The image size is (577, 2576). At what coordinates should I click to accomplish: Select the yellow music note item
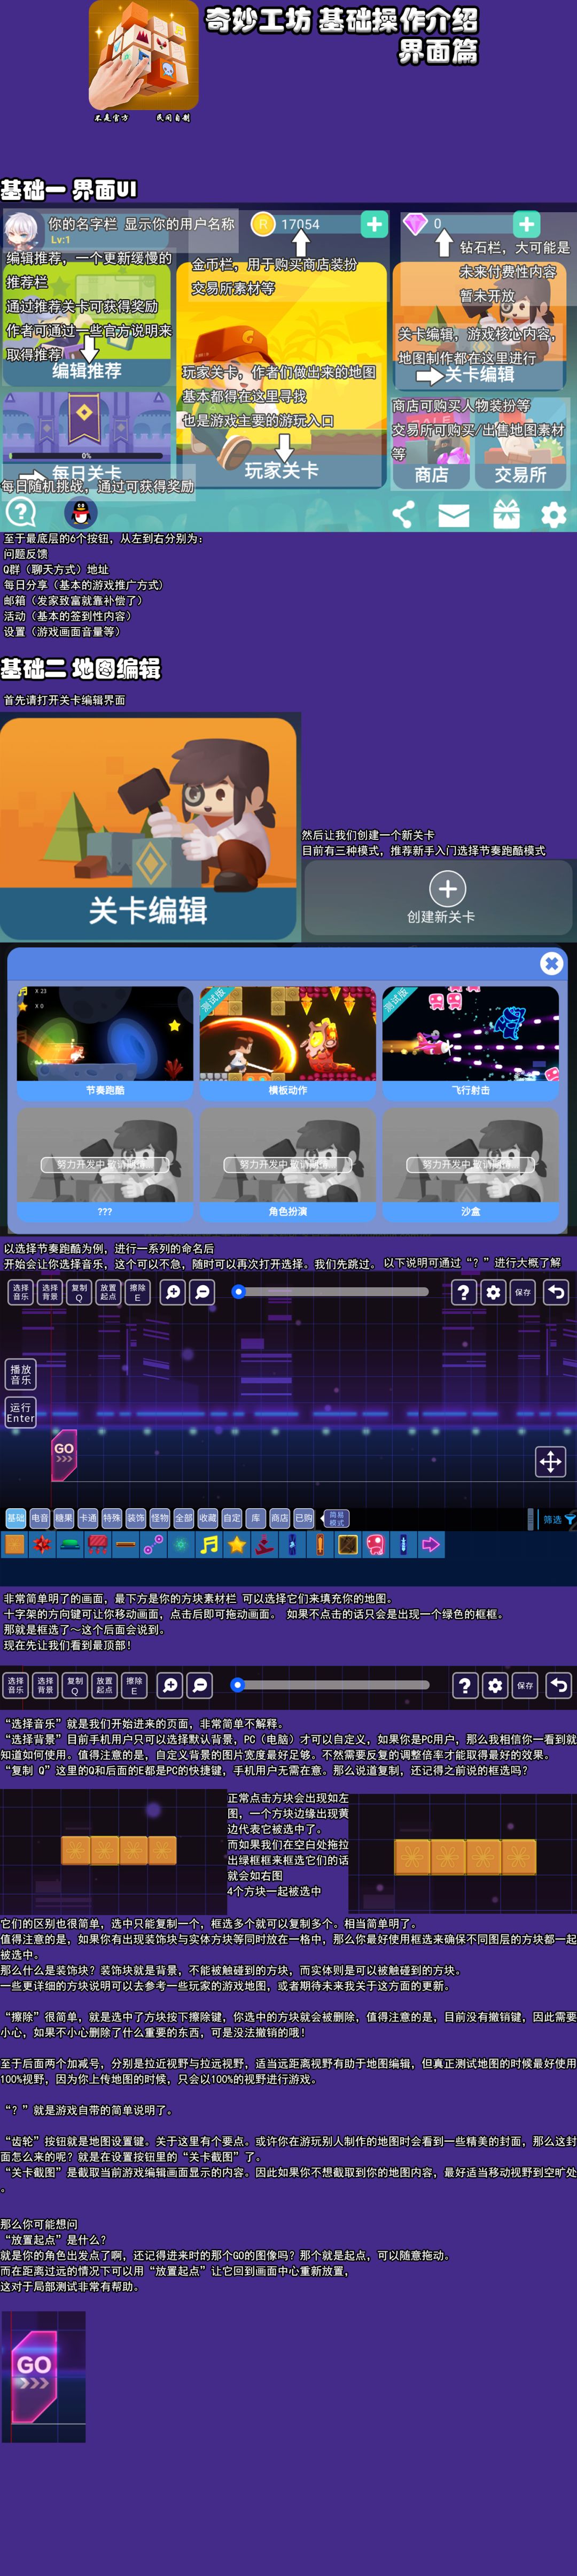[x=208, y=1544]
